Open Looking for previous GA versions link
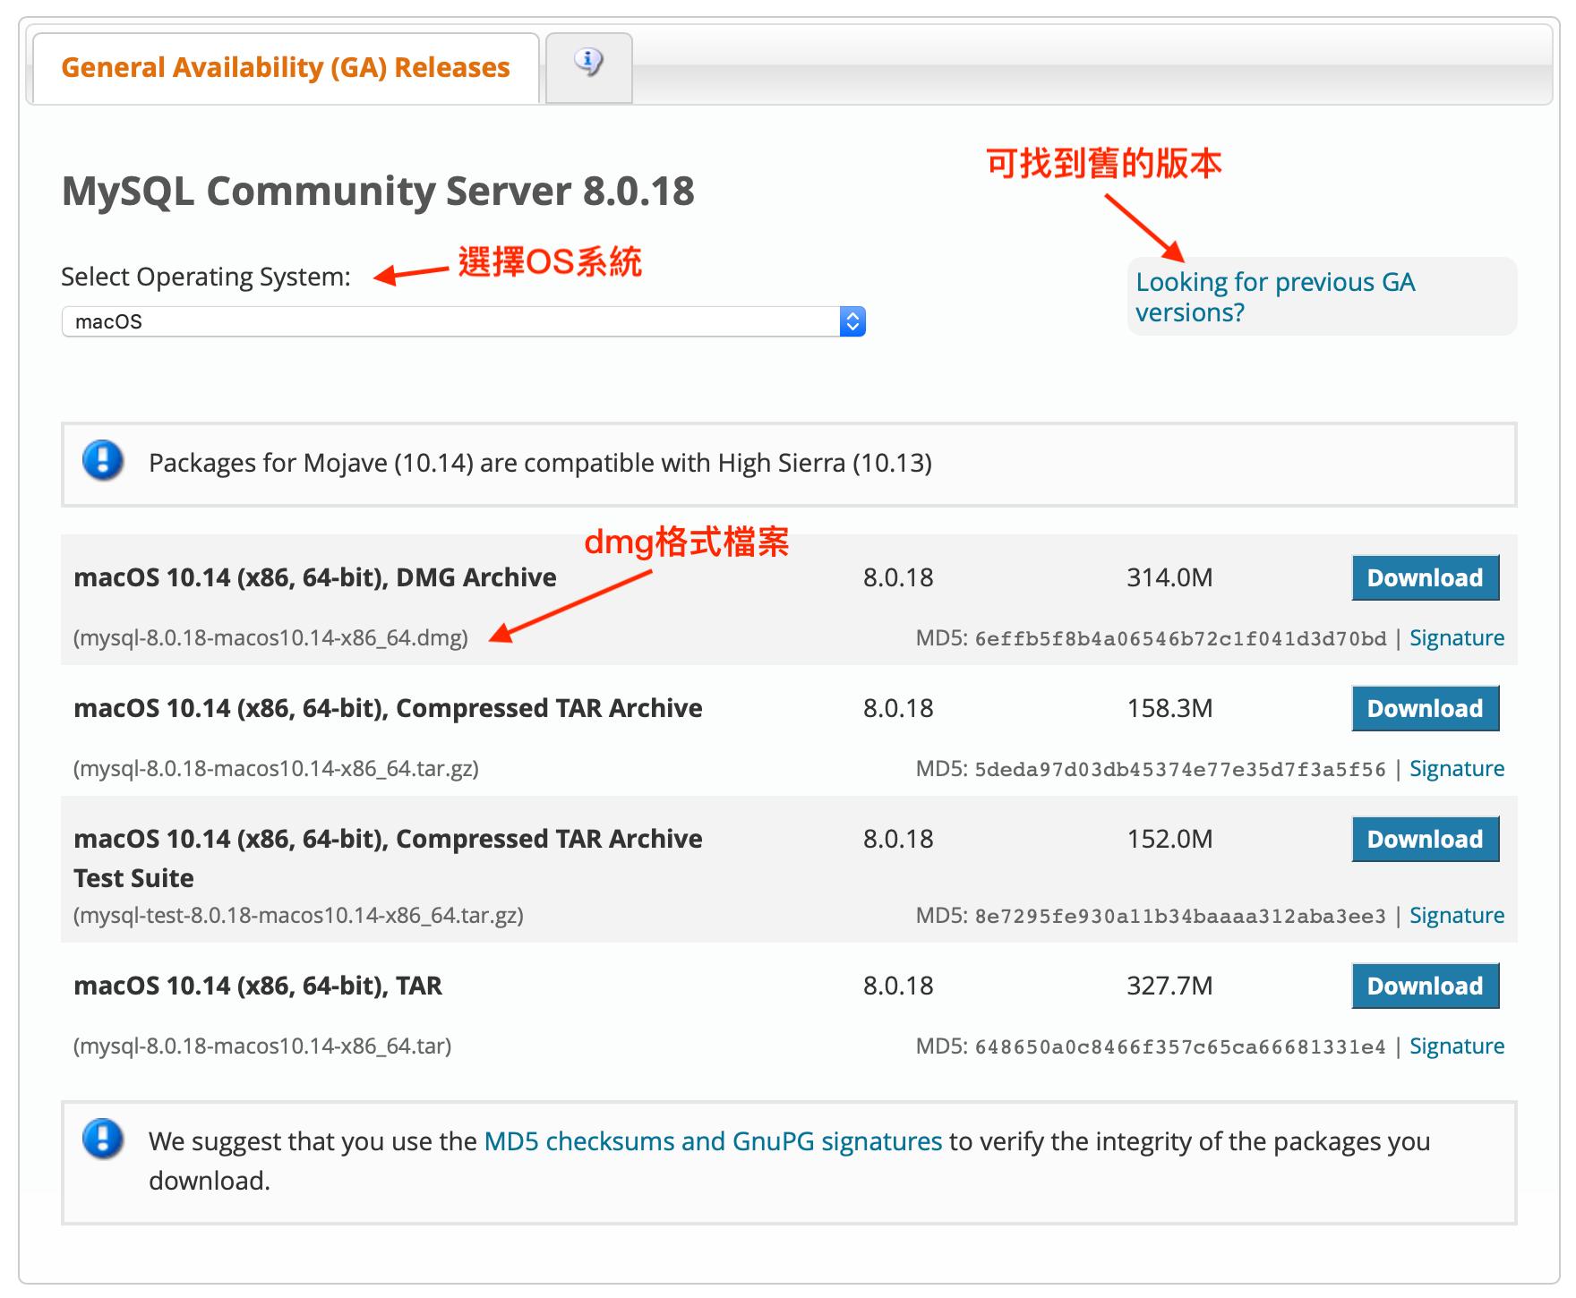Image resolution: width=1576 pixels, height=1298 pixels. pyautogui.click(x=1275, y=297)
